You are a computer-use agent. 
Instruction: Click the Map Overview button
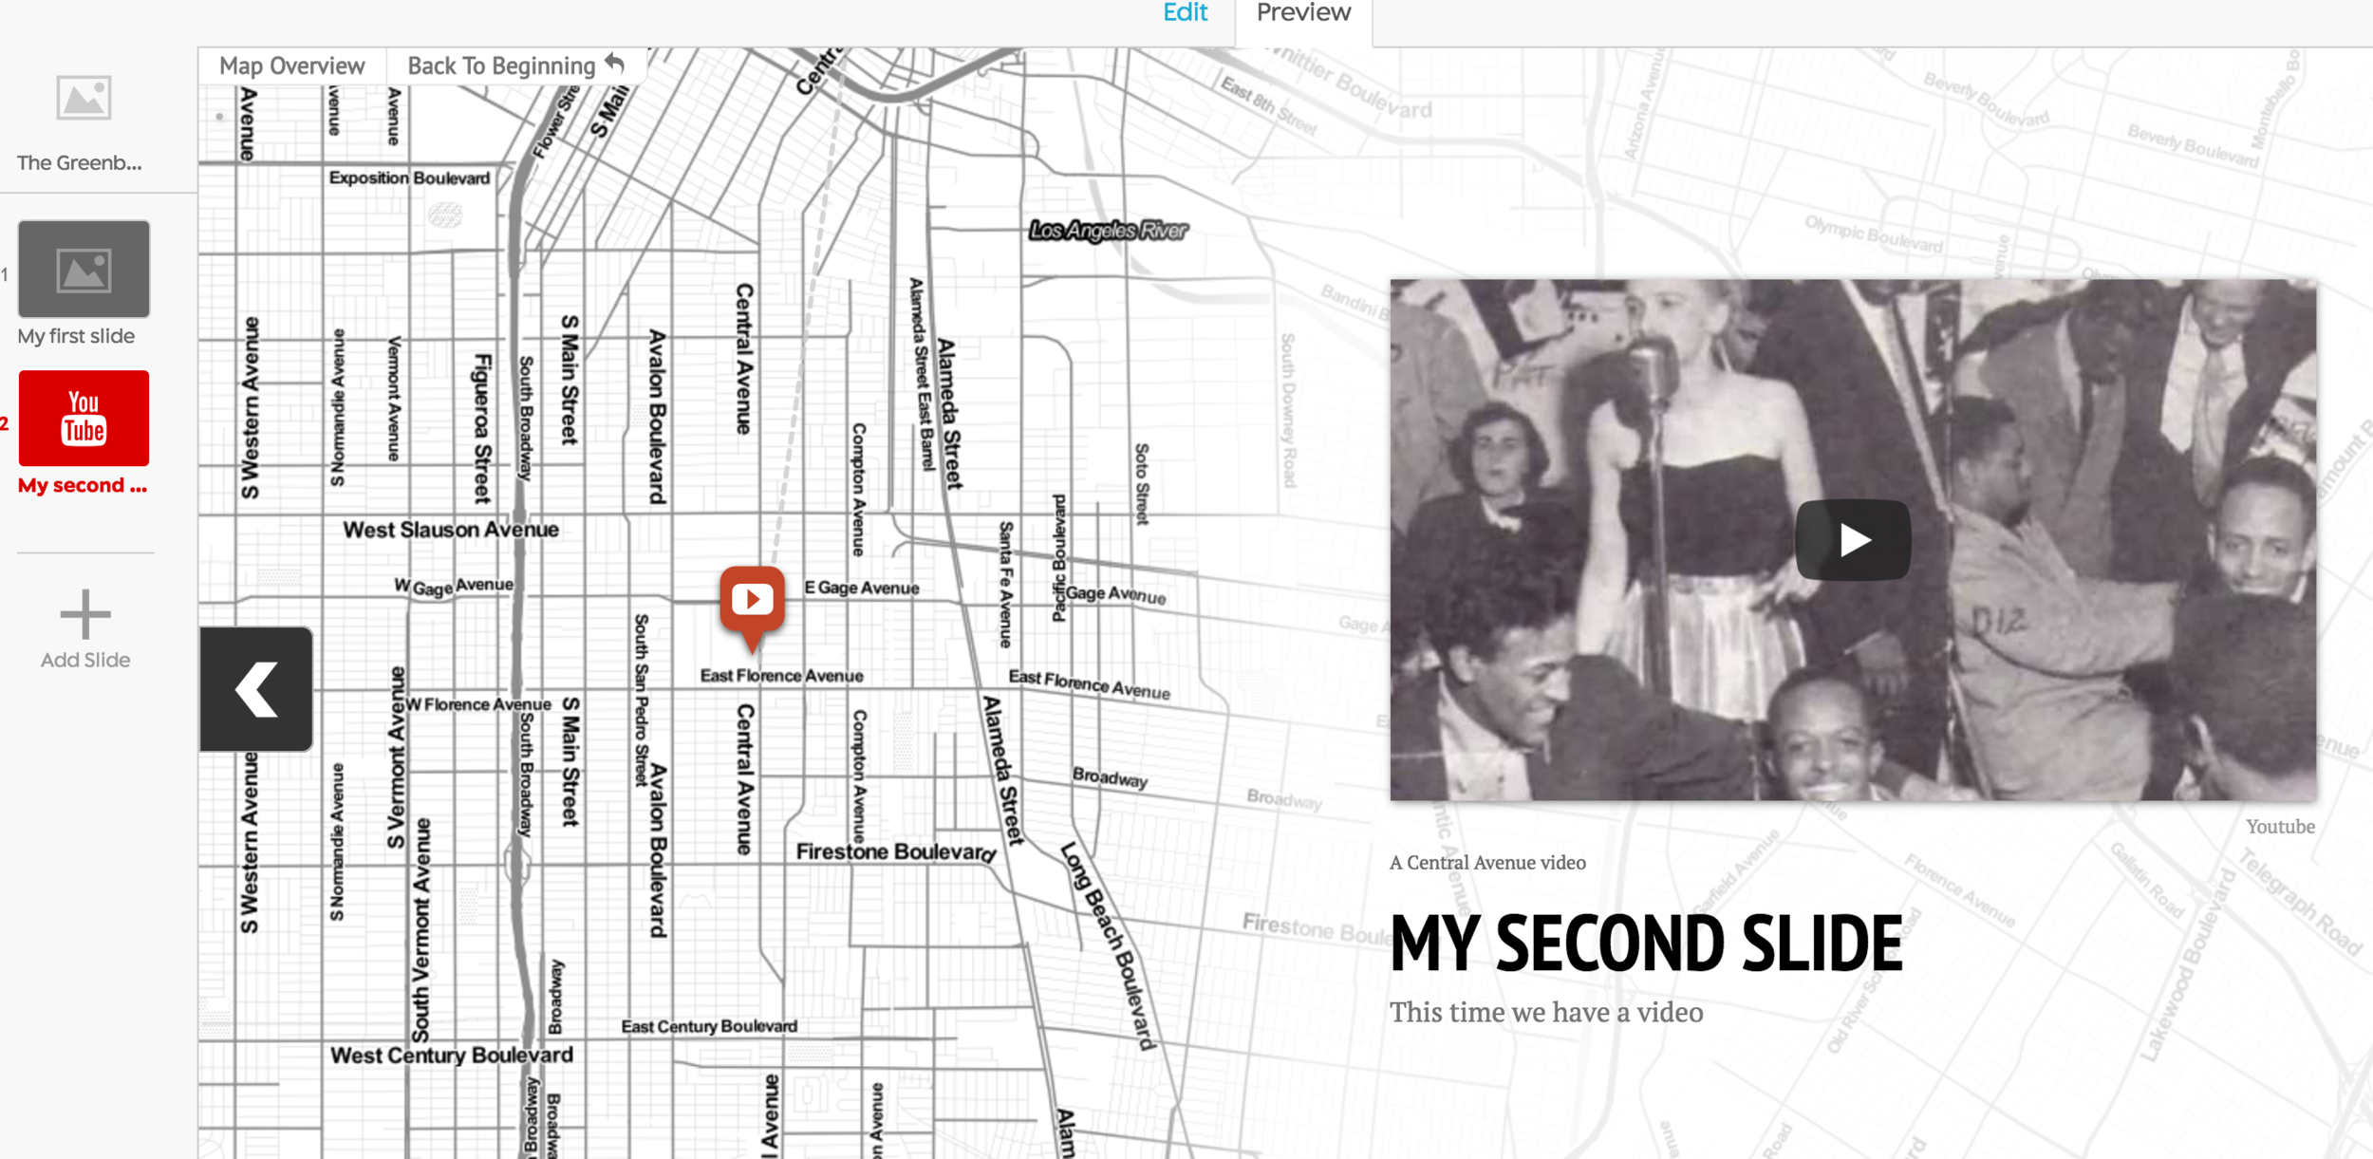tap(291, 65)
